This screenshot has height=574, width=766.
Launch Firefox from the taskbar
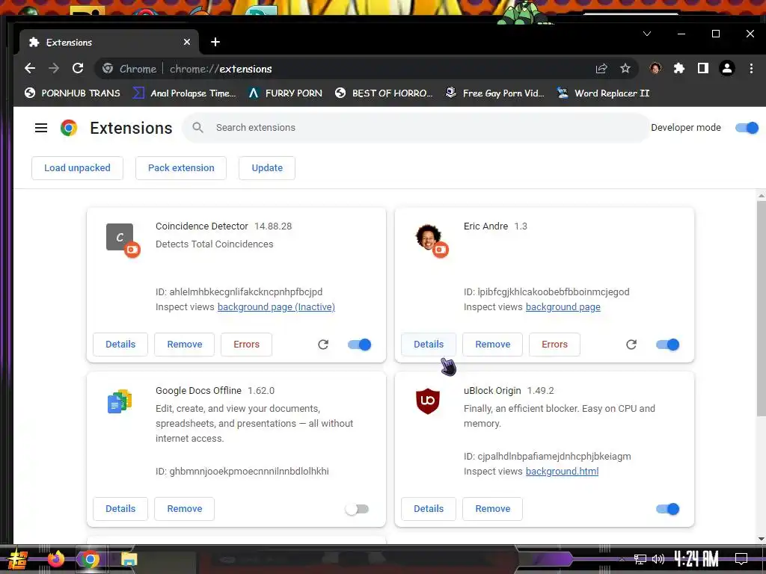(55, 559)
